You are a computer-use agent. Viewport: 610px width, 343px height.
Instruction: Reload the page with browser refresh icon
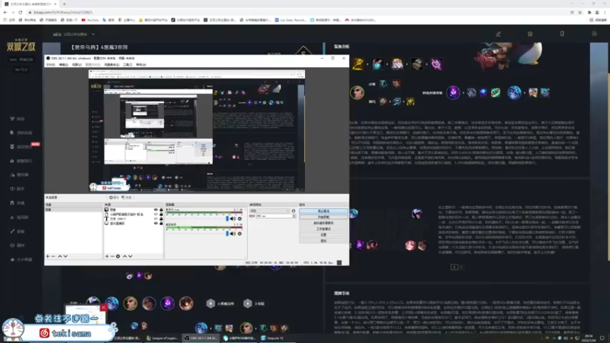click(x=21, y=12)
